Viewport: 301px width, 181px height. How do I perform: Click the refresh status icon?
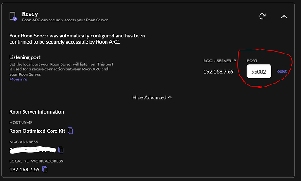click(x=262, y=16)
